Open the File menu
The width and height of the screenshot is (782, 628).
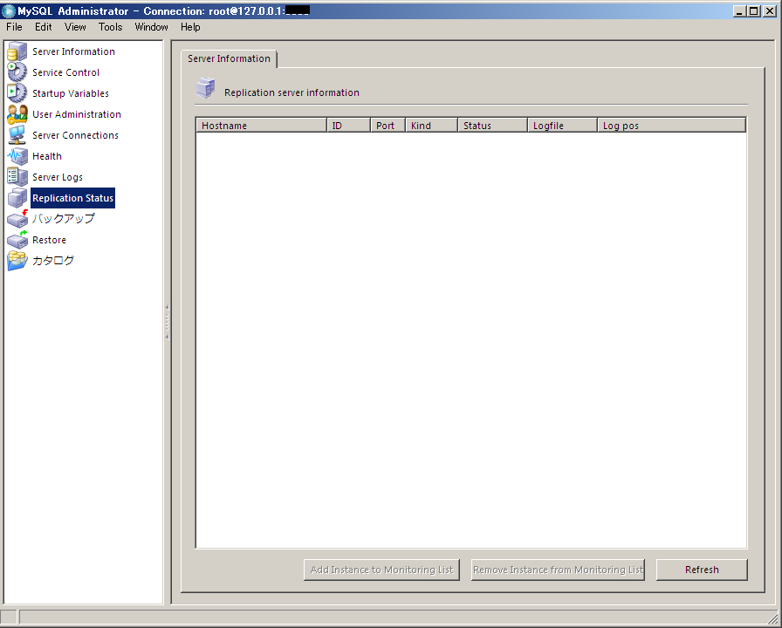[14, 27]
